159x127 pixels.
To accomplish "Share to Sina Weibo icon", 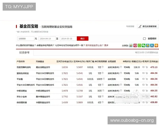I will click(131, 46).
